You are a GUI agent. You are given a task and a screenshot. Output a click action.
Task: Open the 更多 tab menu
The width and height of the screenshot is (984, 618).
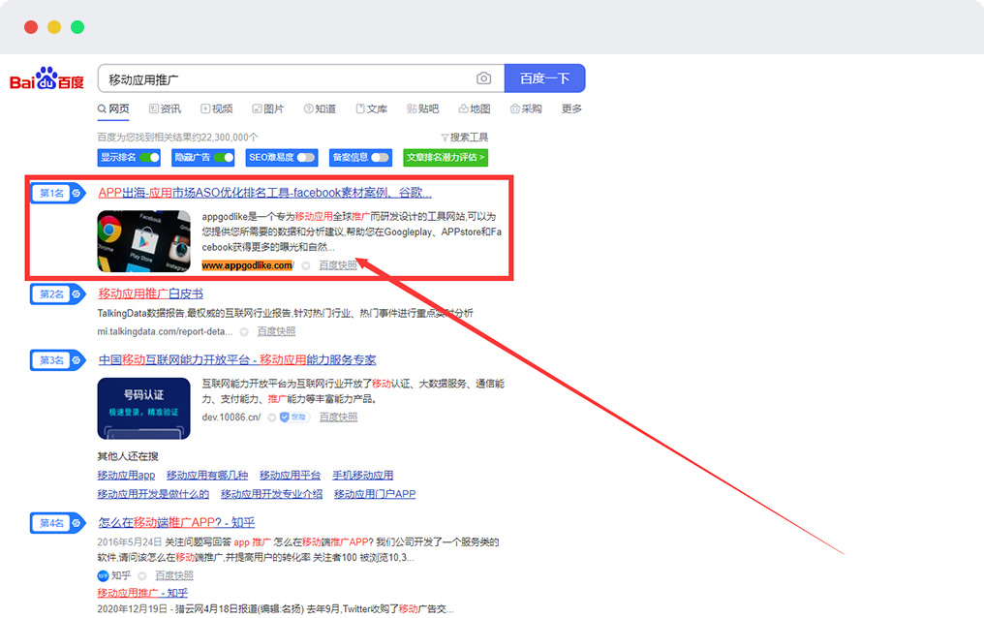(571, 109)
